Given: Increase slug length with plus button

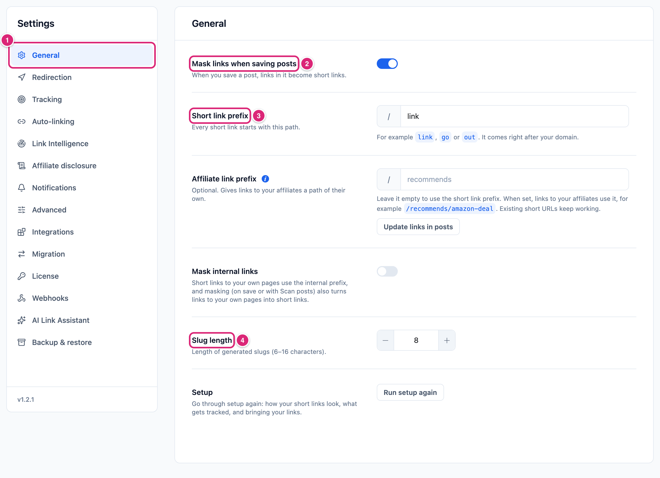Looking at the screenshot, I should point(447,340).
